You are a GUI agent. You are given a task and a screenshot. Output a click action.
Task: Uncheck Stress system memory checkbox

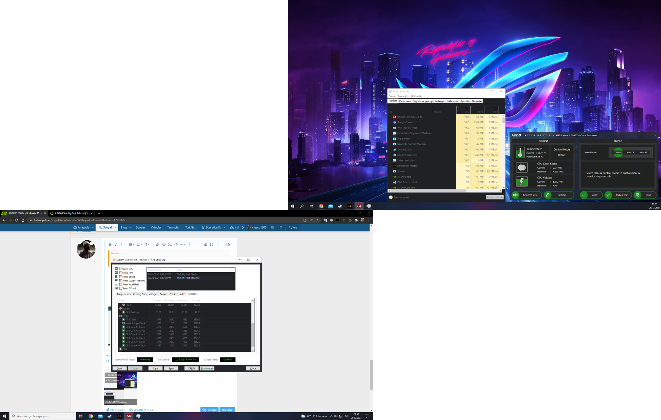121,281
